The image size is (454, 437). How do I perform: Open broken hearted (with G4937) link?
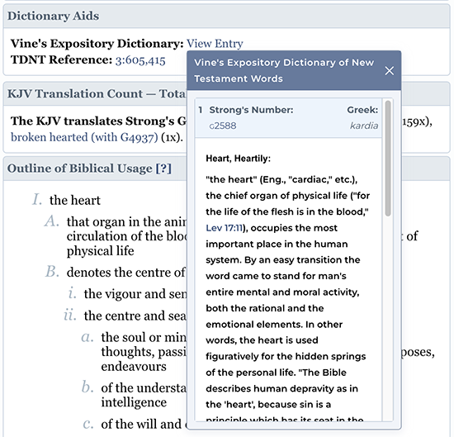(84, 137)
